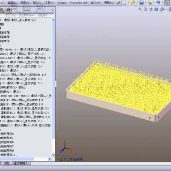Click the Zoom to Fit magnifier icon
Image resolution: width=171 pixels, height=171 pixels.
tap(140, 9)
